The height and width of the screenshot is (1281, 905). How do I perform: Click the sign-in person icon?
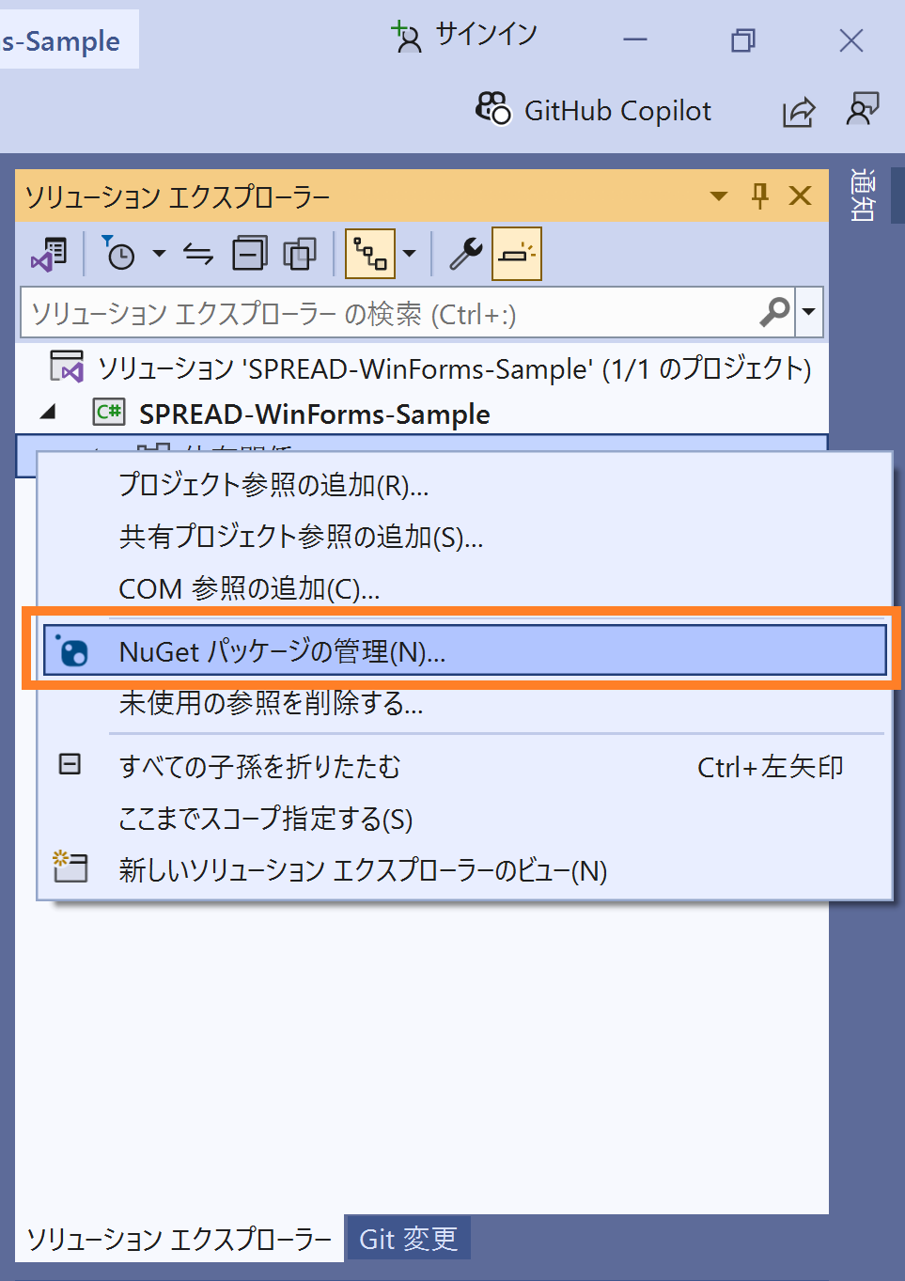pyautogui.click(x=407, y=37)
